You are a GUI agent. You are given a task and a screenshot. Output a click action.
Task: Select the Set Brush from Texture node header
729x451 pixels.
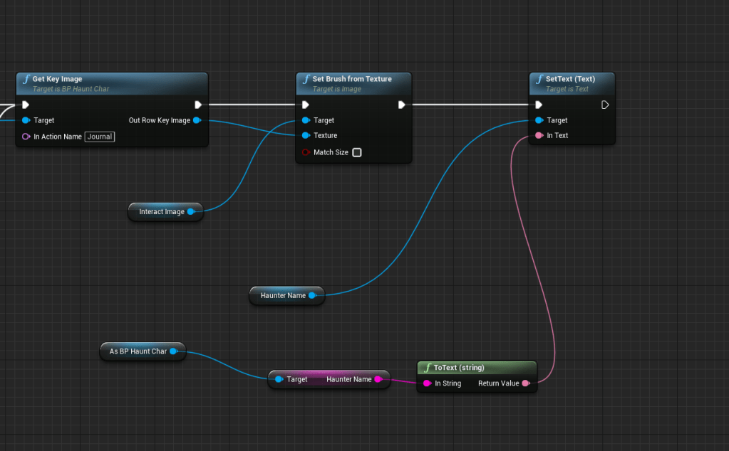352,79
